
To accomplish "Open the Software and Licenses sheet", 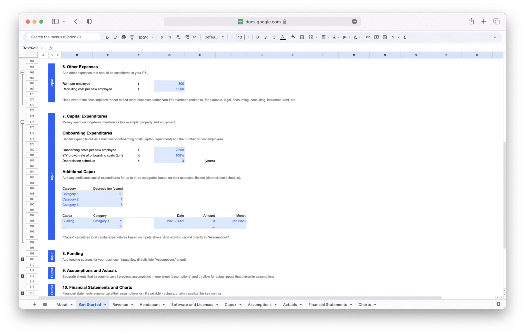I will [192, 304].
